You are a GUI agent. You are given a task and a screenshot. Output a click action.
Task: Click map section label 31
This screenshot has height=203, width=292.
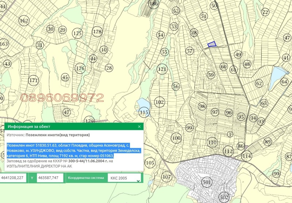pyautogui.click(x=40, y=45)
